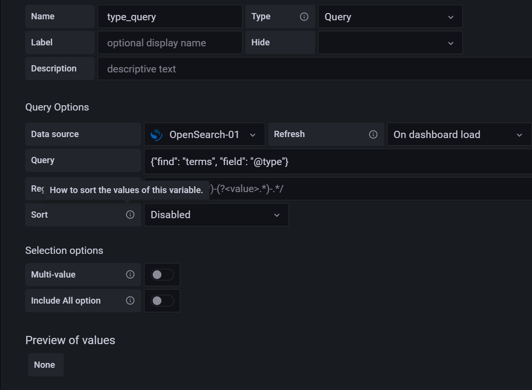Select the Name field containing type_query
Screen dimensions: 532x390
pyautogui.click(x=170, y=16)
